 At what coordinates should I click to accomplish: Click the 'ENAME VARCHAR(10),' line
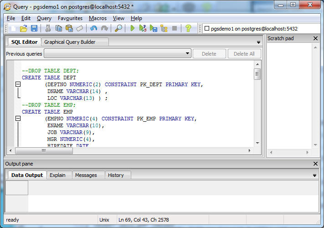pyautogui.click(x=76, y=125)
